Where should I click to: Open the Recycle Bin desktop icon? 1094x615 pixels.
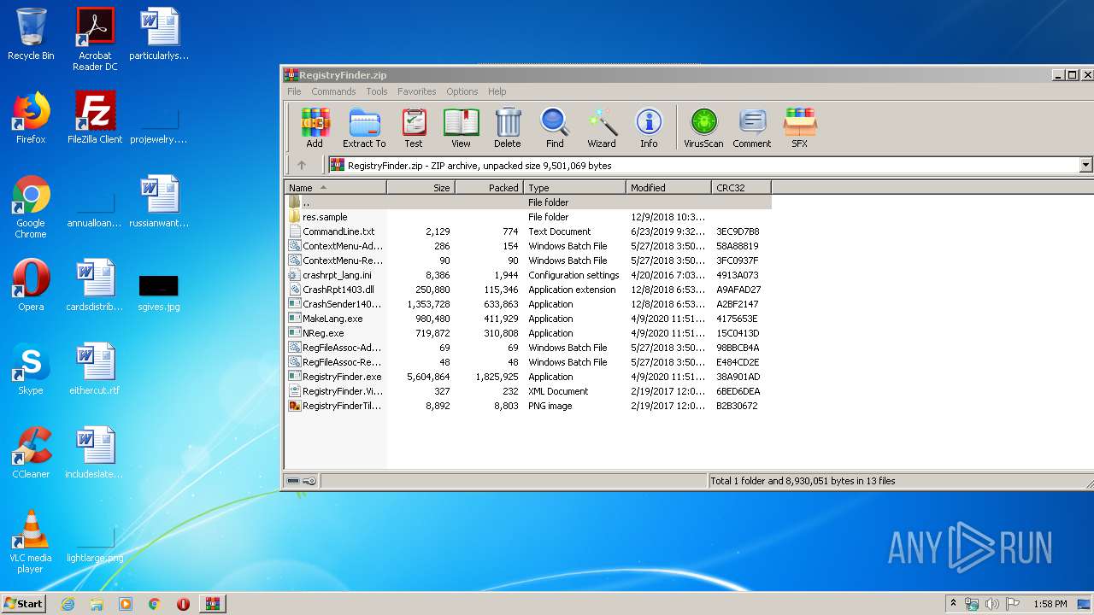[x=31, y=34]
